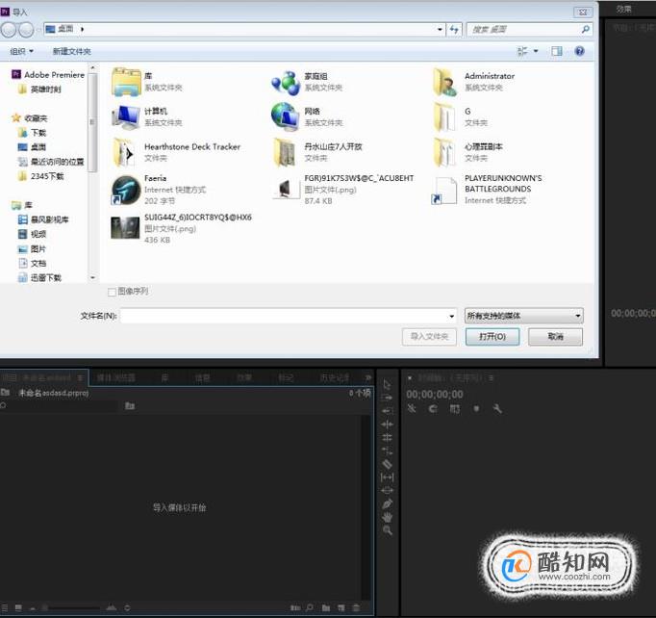Open the Organize dropdown menu
The width and height of the screenshot is (656, 618).
coord(21,52)
